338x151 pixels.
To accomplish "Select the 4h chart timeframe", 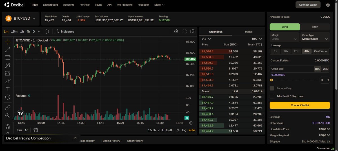I will 28,31.
